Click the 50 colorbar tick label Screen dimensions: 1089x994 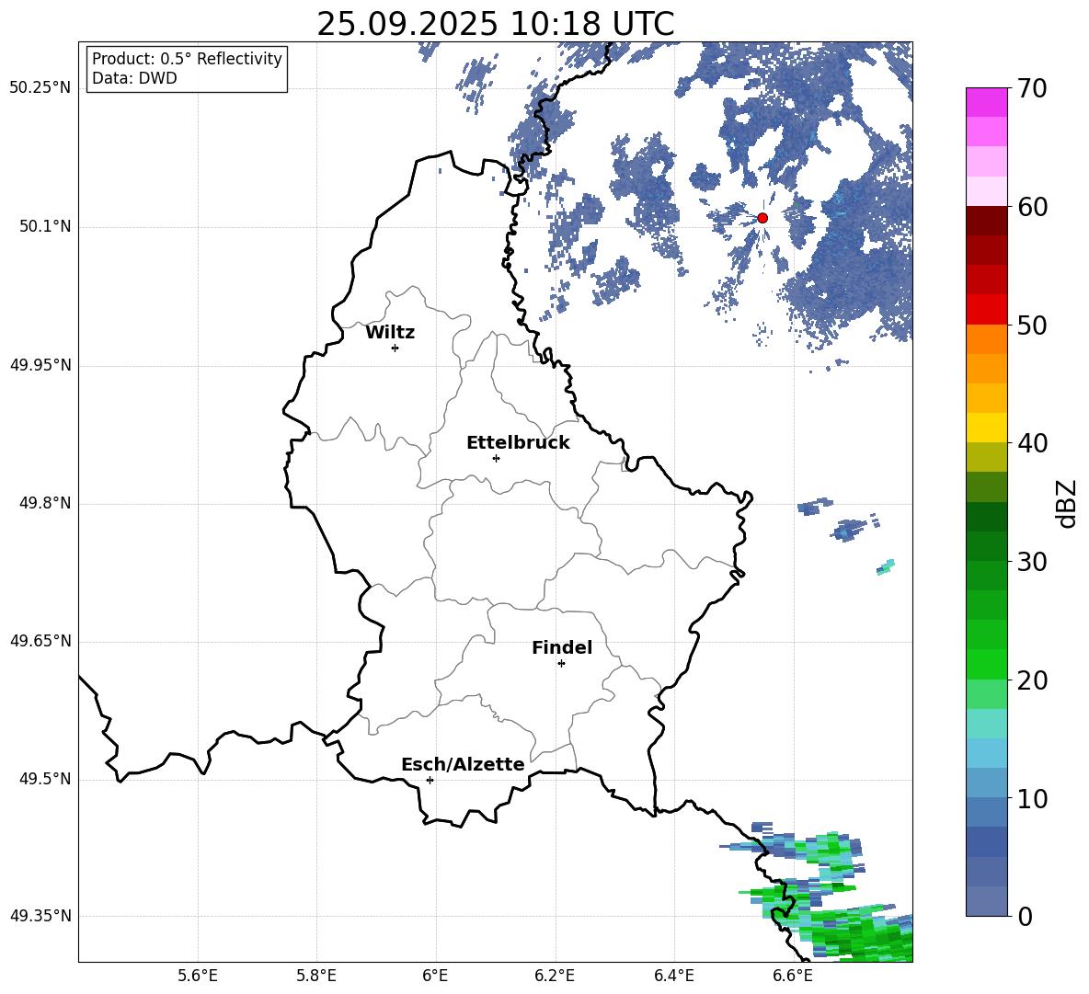click(x=1032, y=325)
